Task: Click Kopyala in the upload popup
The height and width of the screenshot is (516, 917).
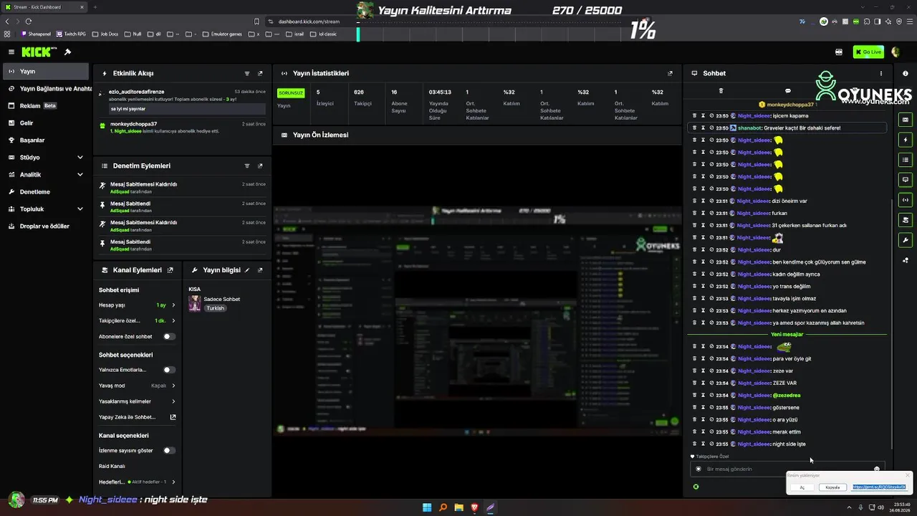Action: click(832, 487)
